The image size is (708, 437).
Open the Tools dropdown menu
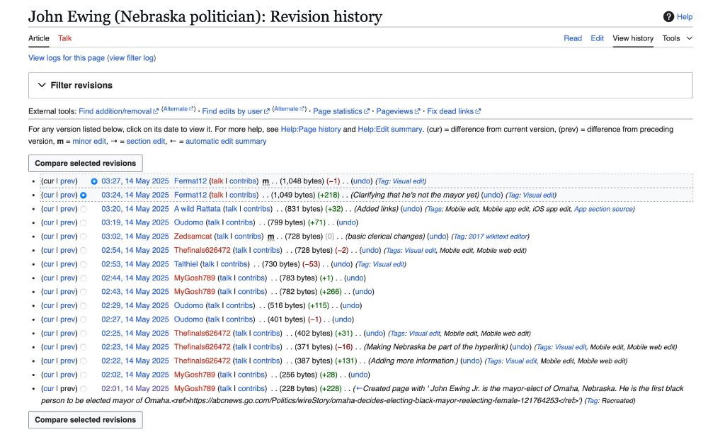pos(678,38)
